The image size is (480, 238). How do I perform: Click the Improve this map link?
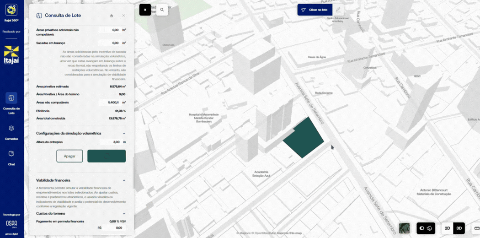(x=289, y=233)
